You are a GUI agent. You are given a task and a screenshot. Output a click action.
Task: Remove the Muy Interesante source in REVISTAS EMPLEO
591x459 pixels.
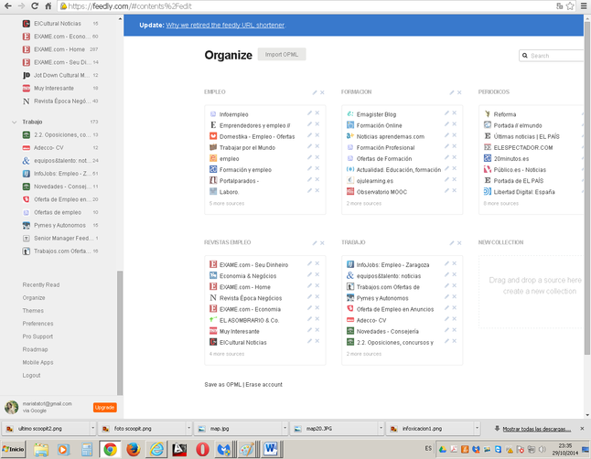click(317, 330)
